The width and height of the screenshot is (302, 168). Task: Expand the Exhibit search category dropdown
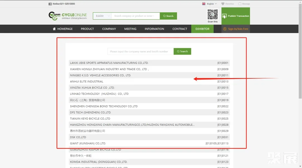point(102,16)
